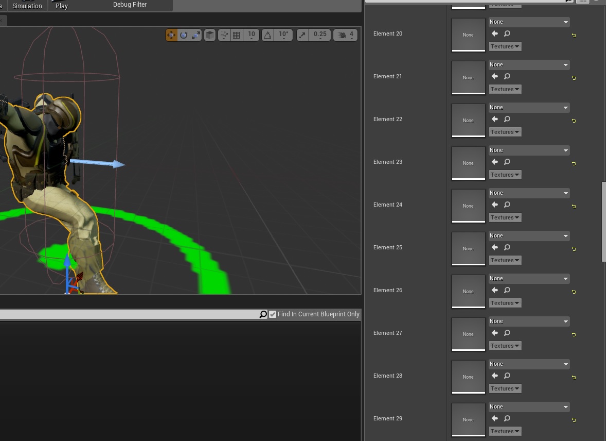This screenshot has height=441, width=609.
Task: Browse to asset magnifier for Element 23
Action: 507,162
